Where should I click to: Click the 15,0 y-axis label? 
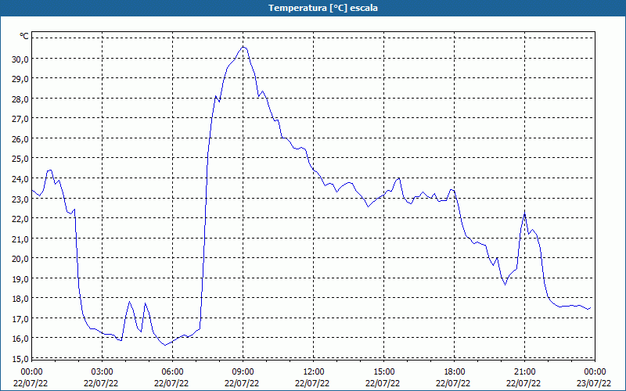[20, 358]
